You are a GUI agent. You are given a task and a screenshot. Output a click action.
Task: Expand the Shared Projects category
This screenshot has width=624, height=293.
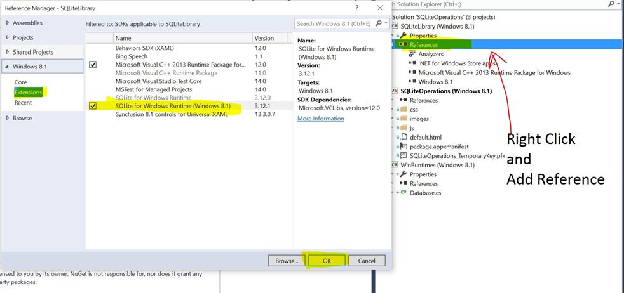point(7,52)
